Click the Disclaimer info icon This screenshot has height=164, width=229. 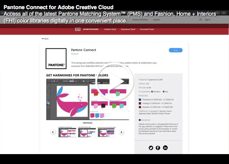(x=140, y=120)
